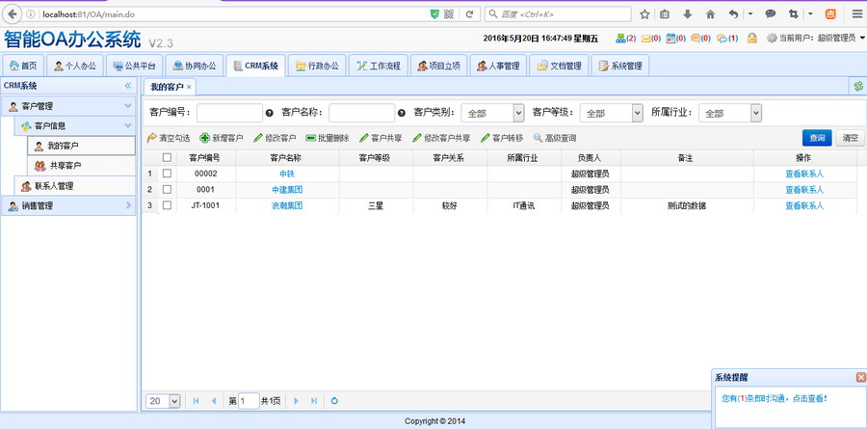867x429 pixels.
Task: Toggle the select-all checkbox in table header
Action: click(167, 157)
